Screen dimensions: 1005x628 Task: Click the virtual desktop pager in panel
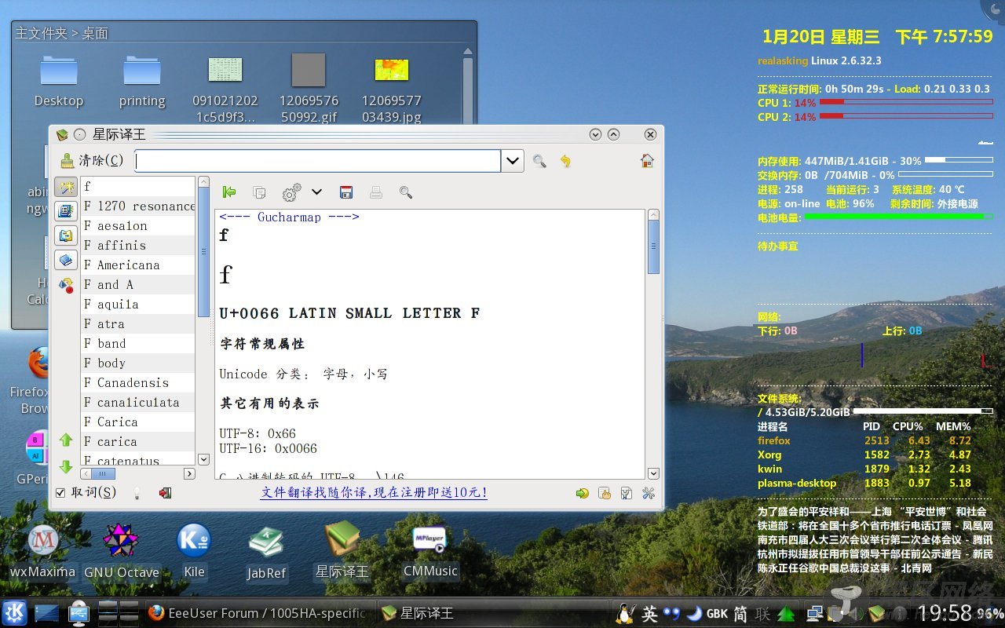(x=118, y=613)
